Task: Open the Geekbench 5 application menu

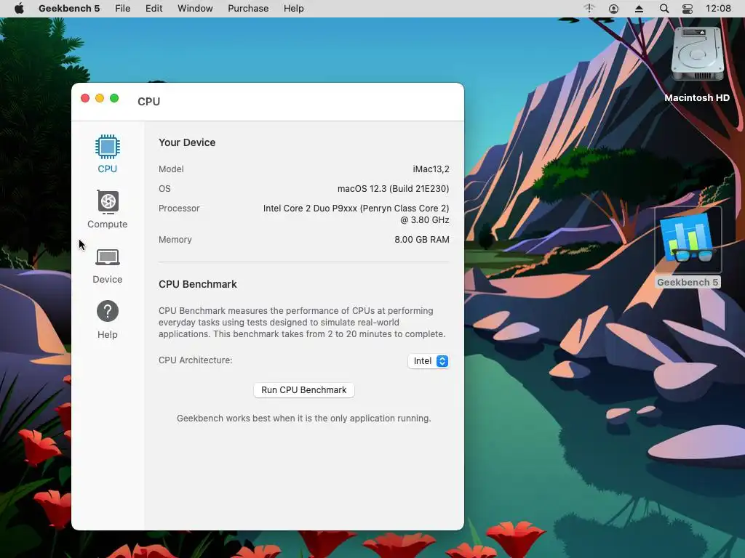Action: pyautogui.click(x=69, y=9)
